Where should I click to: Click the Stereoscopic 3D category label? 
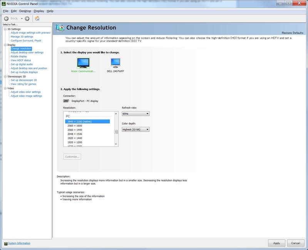17,77
